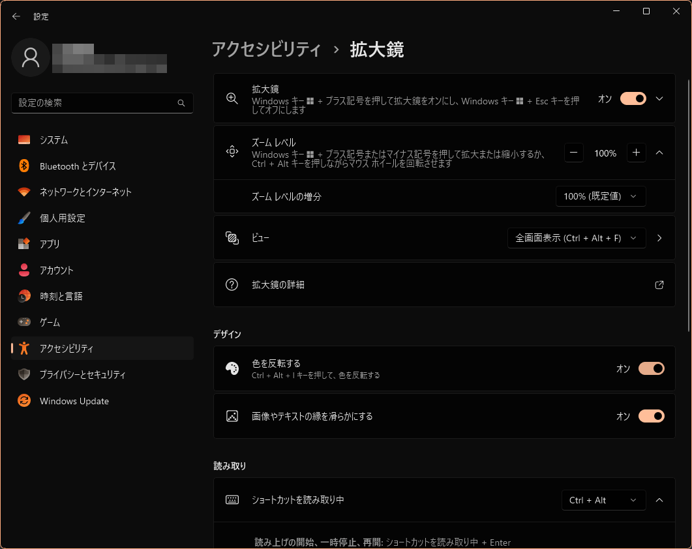
Task: Click the plus button to increase zoom level
Action: 637,153
